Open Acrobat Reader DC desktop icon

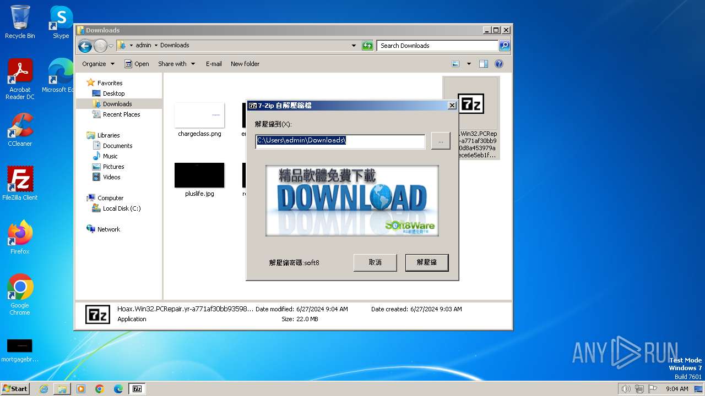(x=20, y=79)
